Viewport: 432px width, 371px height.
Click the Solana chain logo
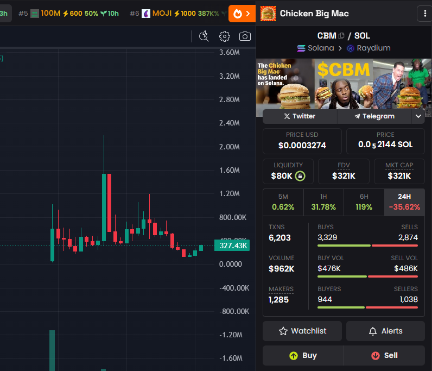pos(301,48)
